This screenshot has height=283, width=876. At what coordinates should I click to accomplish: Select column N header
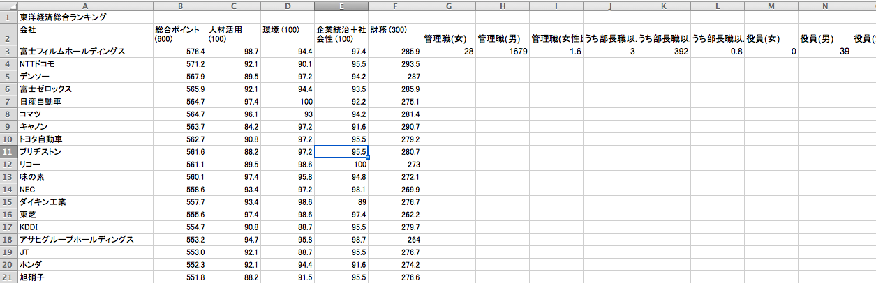[x=825, y=5]
